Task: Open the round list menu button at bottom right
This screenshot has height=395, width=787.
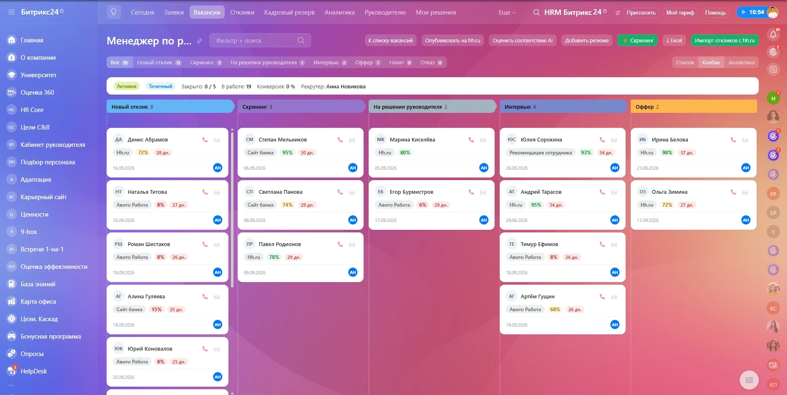Action: pos(749,380)
